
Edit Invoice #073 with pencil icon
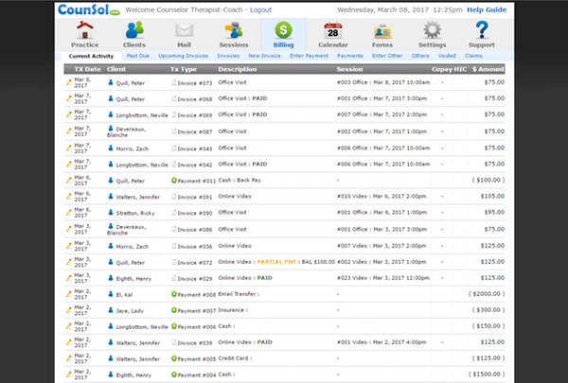click(69, 82)
